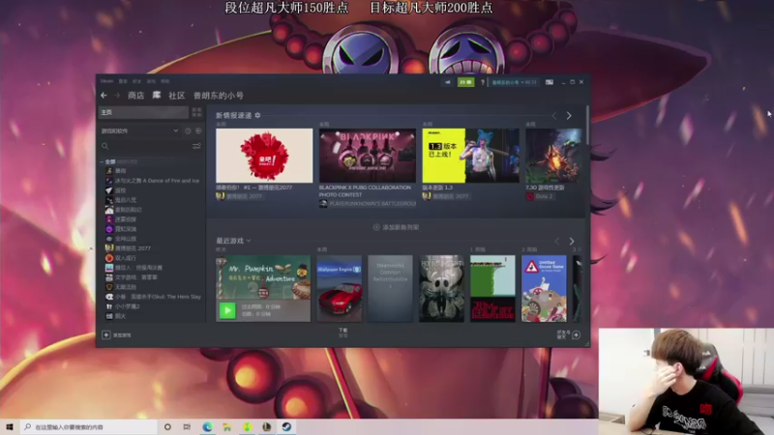Expand the 最近游戏 shelf dropdown

point(249,241)
